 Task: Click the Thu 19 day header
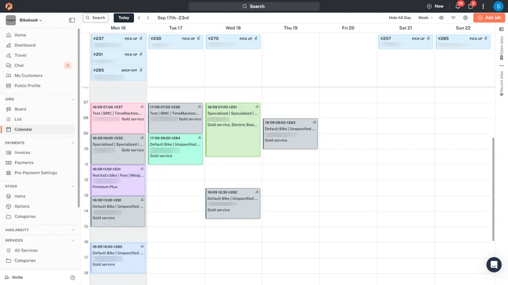pyautogui.click(x=290, y=28)
